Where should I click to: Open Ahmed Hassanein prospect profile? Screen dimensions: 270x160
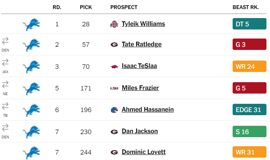[148, 110]
